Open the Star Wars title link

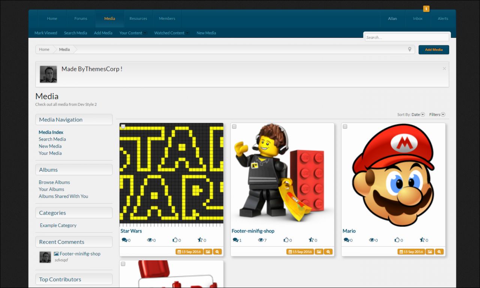click(131, 231)
